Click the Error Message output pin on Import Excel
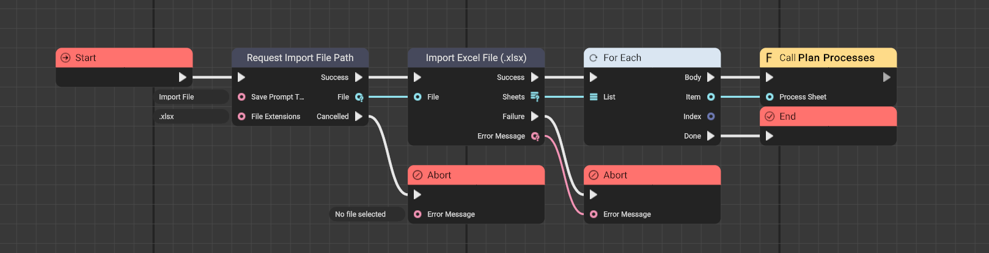The image size is (989, 253). coord(535,136)
